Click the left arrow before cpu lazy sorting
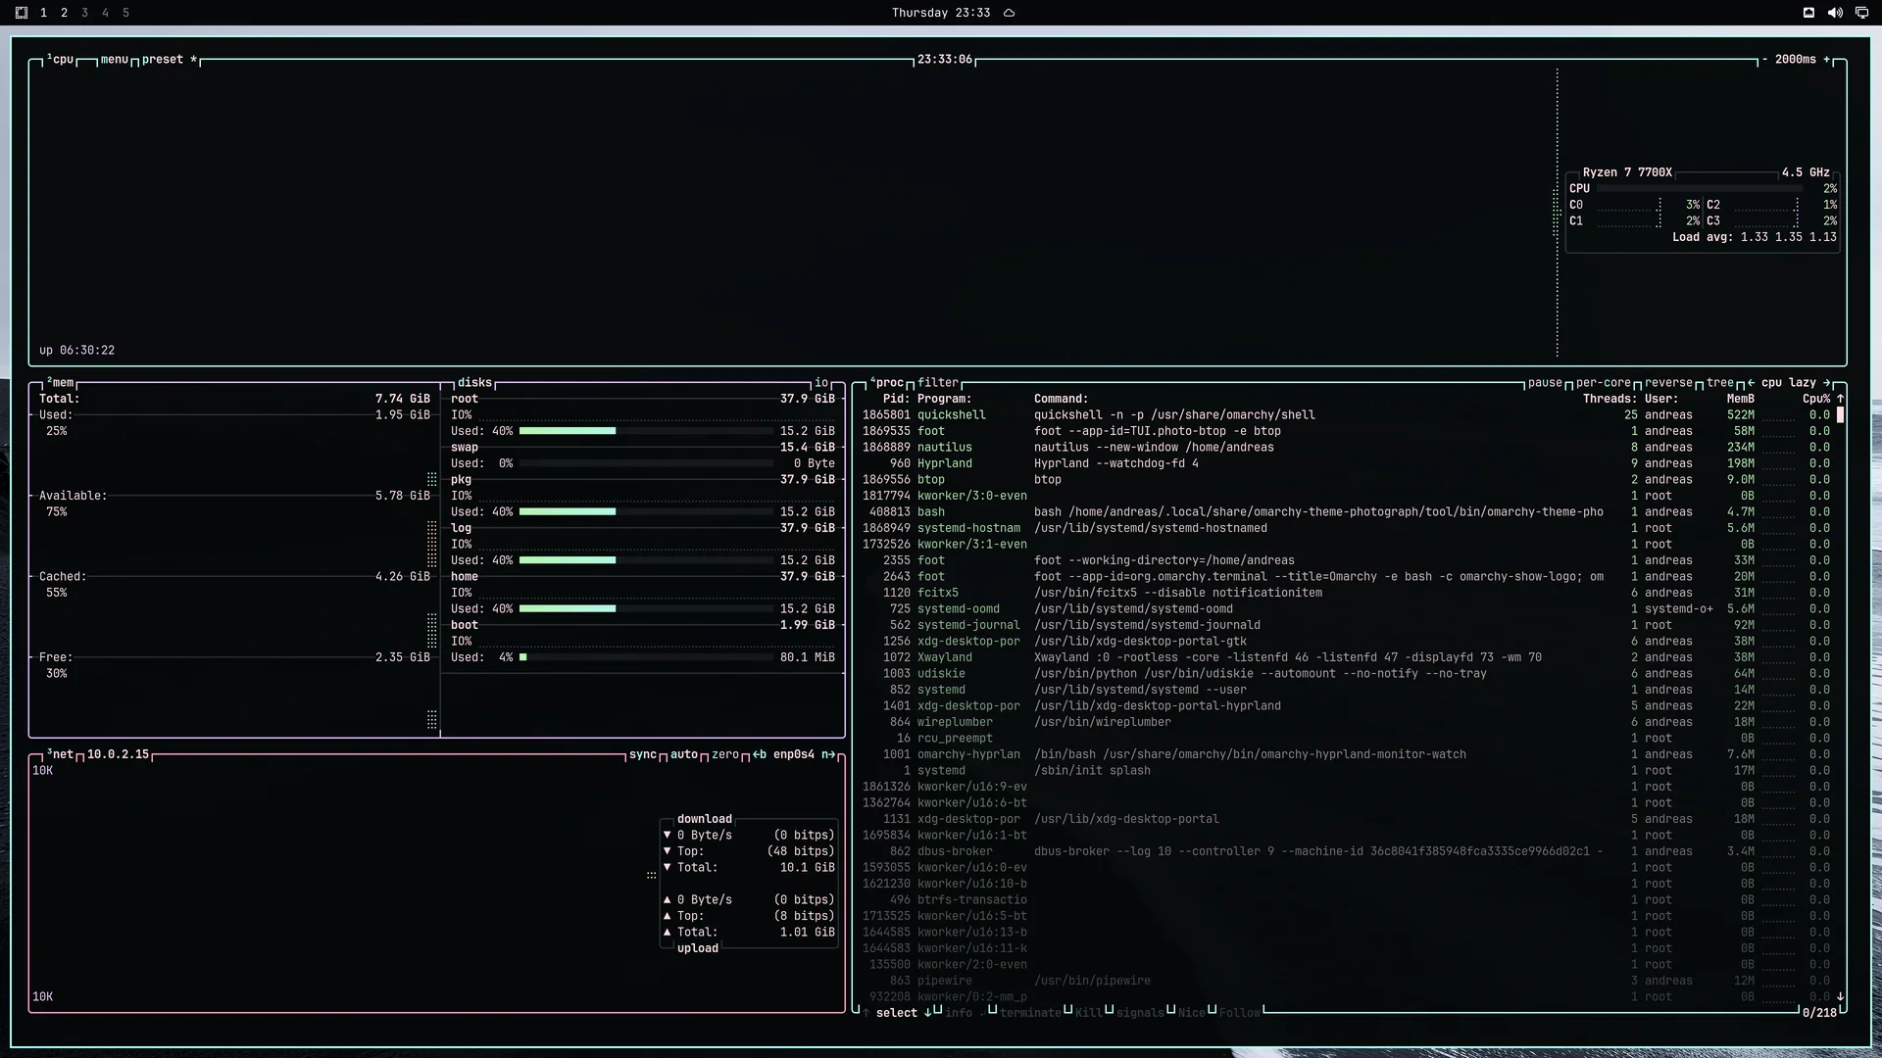 [1751, 383]
